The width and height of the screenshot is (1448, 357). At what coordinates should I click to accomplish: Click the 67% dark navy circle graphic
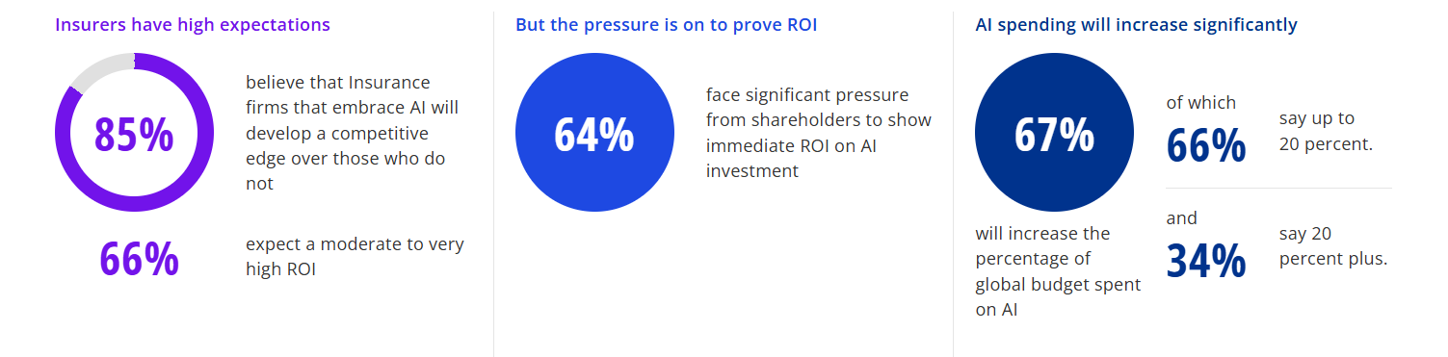(1055, 133)
